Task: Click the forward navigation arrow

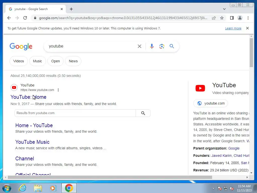Action: (x=17, y=18)
